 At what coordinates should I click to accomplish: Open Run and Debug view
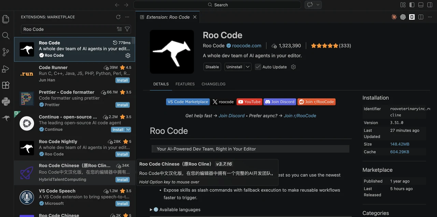coord(6,68)
